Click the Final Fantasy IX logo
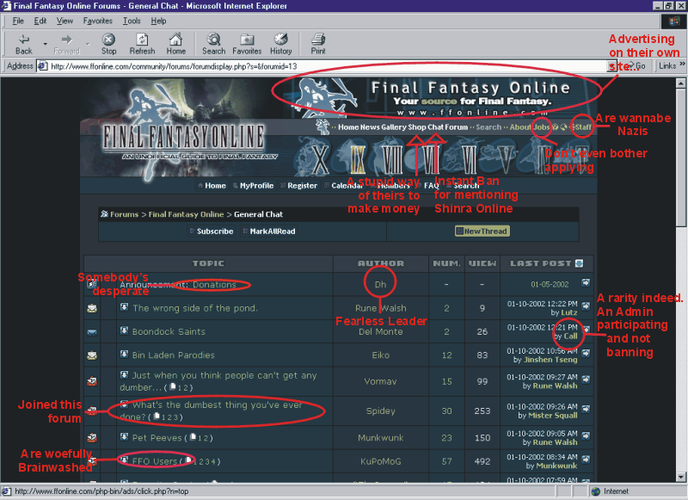This screenshot has height=500, width=688. click(358, 159)
